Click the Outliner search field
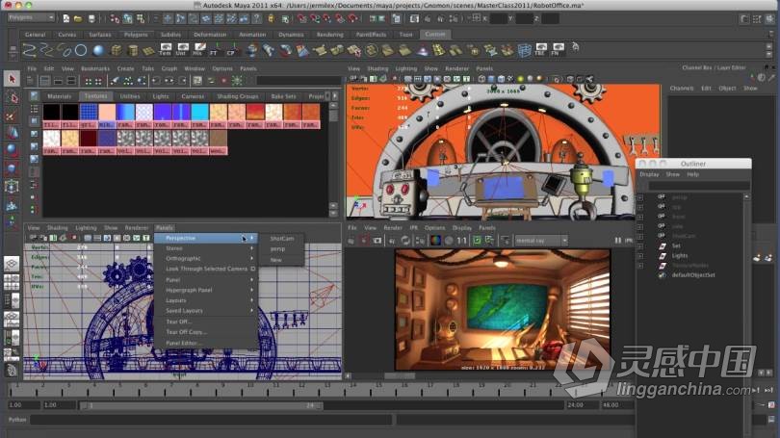Viewport: 780px width, 438px height. pos(699,186)
